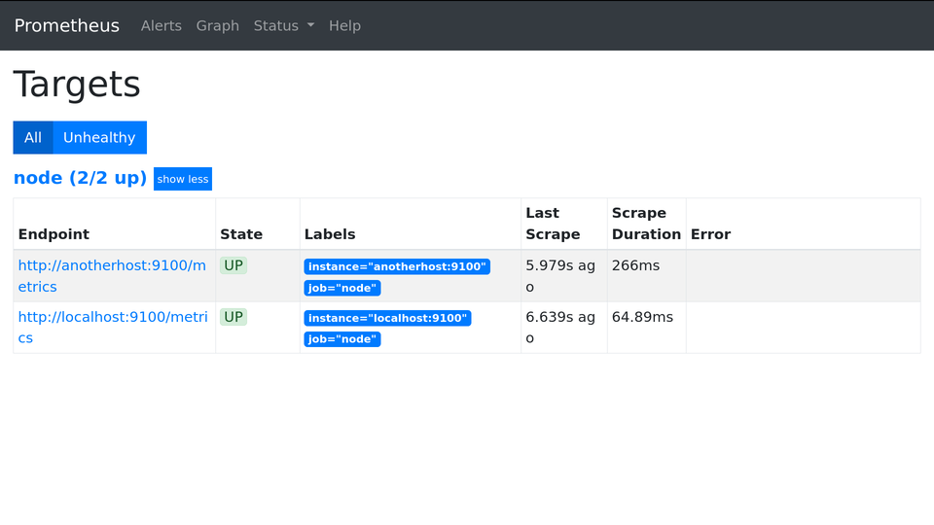Click the instance="localhost:9100" label badge
This screenshot has width=934, height=525.
tap(387, 318)
